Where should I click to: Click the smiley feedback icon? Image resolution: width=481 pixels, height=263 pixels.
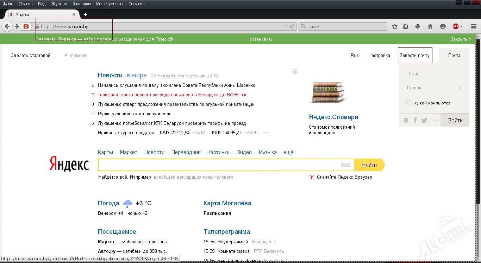pyautogui.click(x=443, y=26)
